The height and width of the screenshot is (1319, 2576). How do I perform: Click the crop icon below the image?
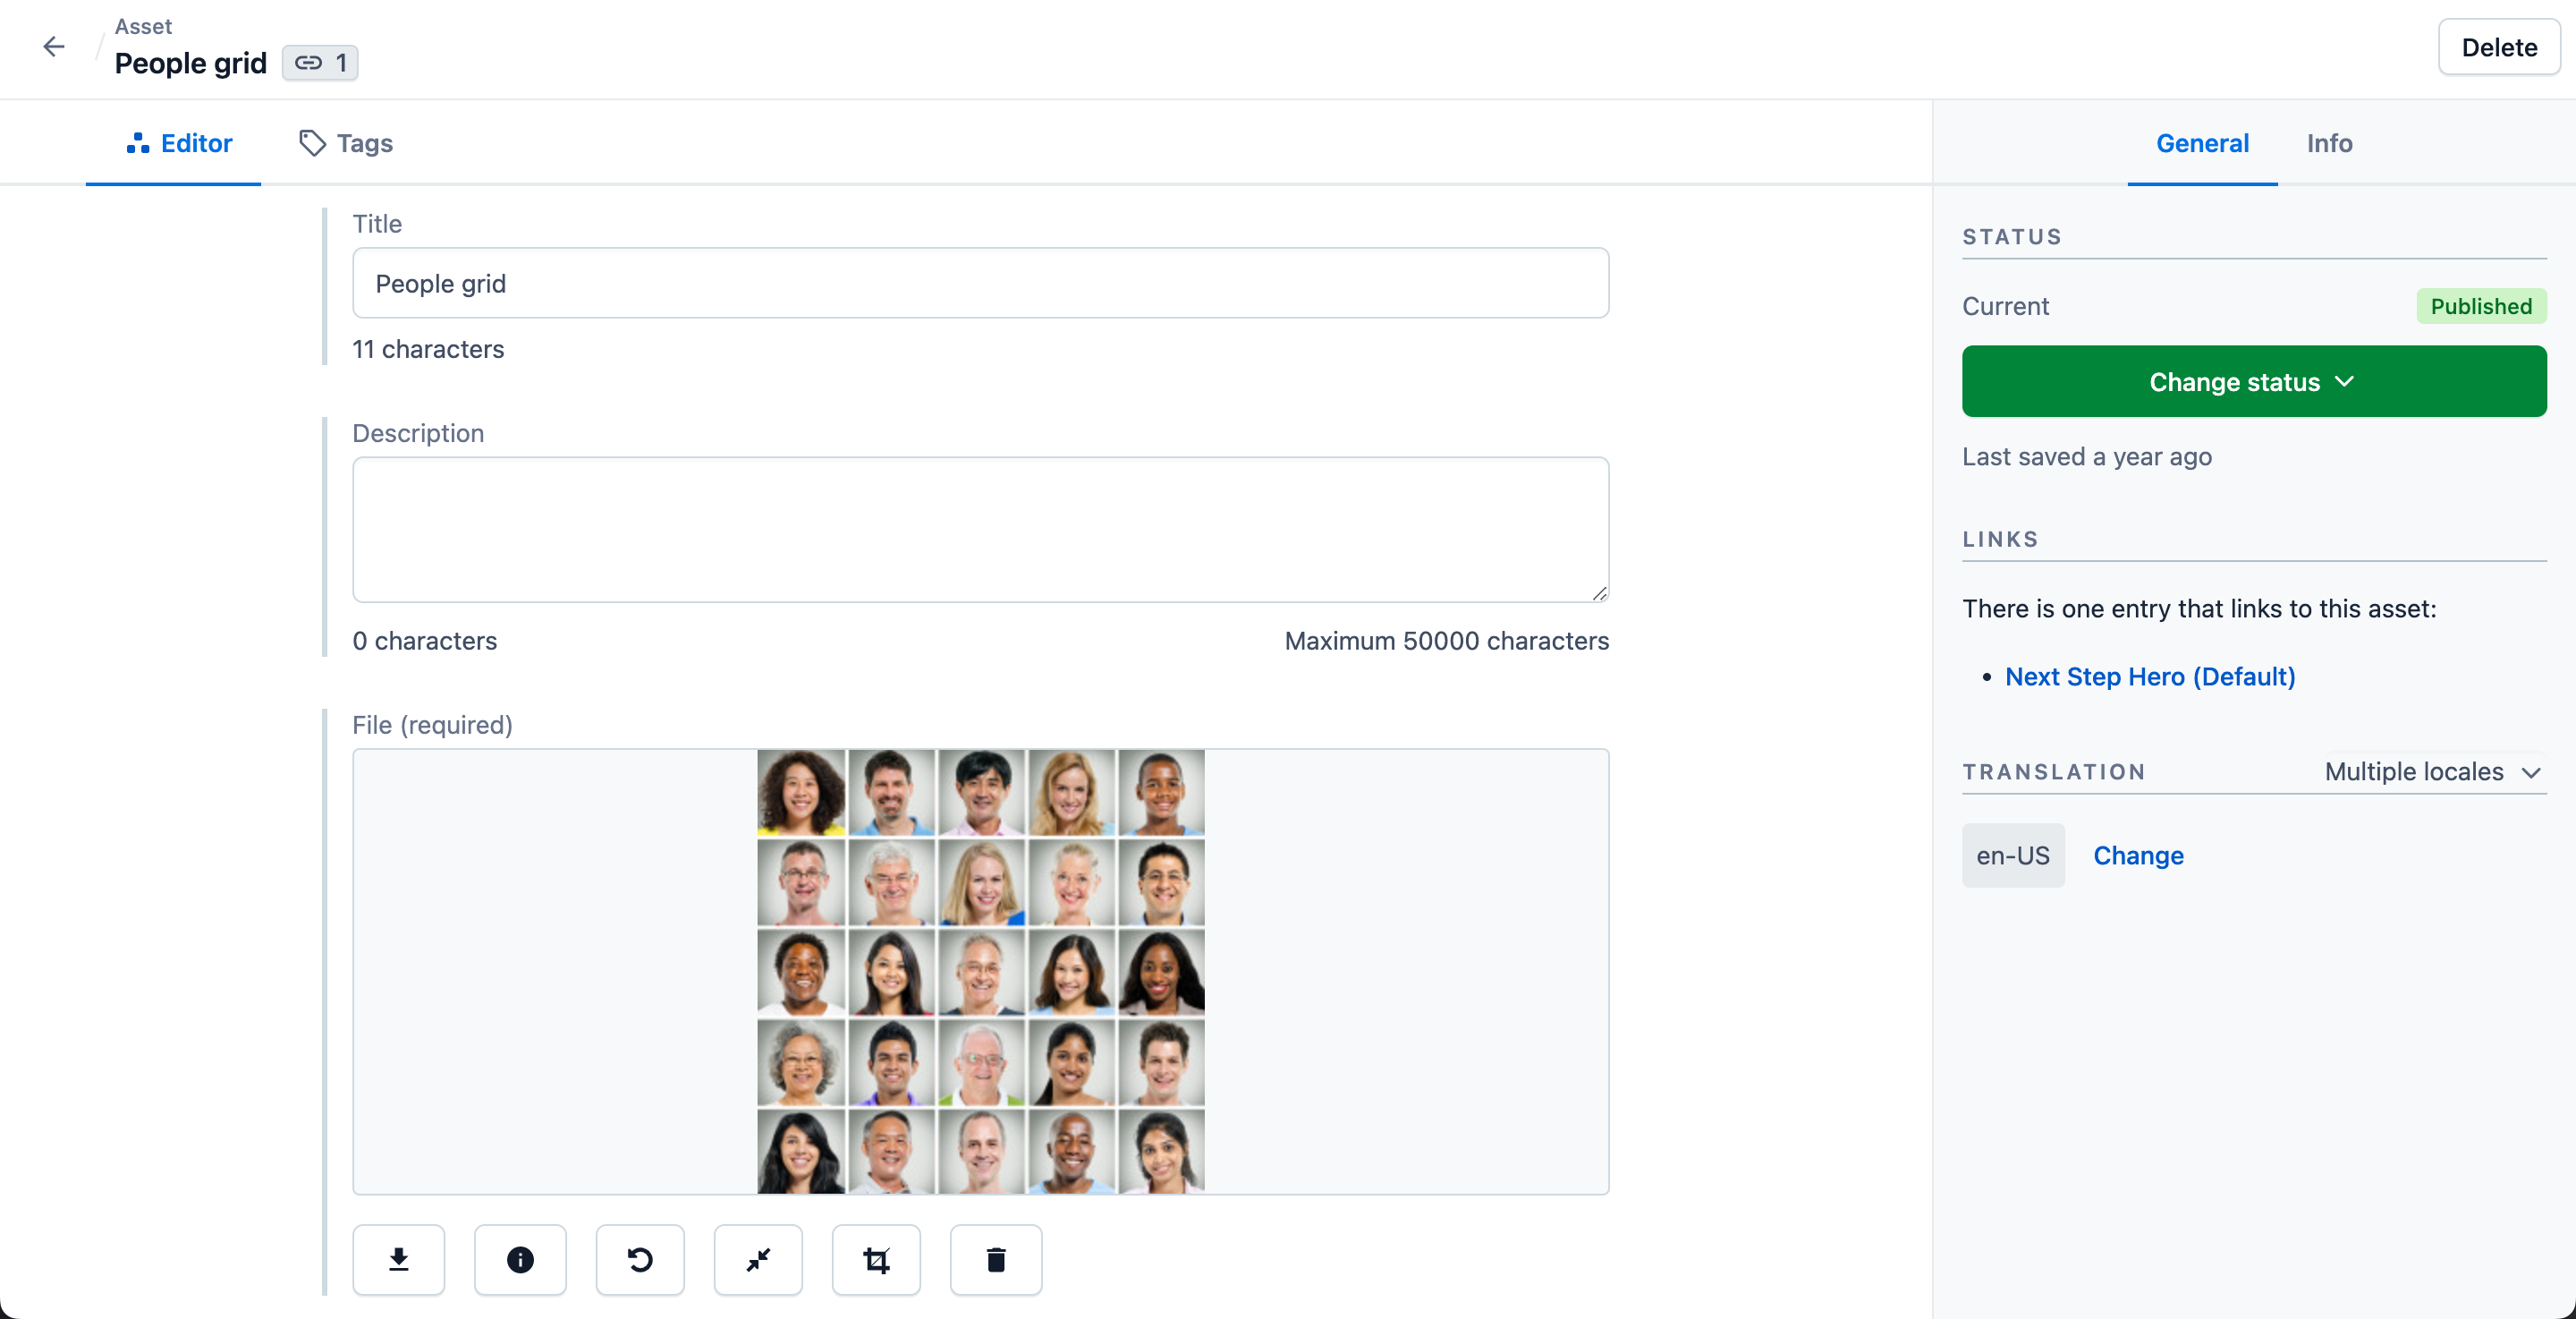point(876,1258)
